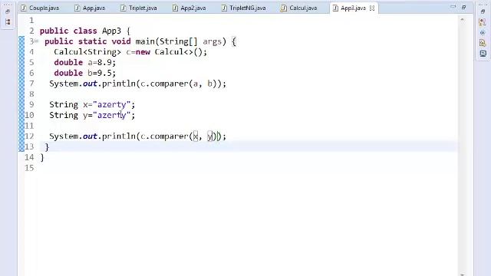The height and width of the screenshot is (276, 491).
Task: Open the console monitor icon in right sidebar
Action: coord(483,54)
